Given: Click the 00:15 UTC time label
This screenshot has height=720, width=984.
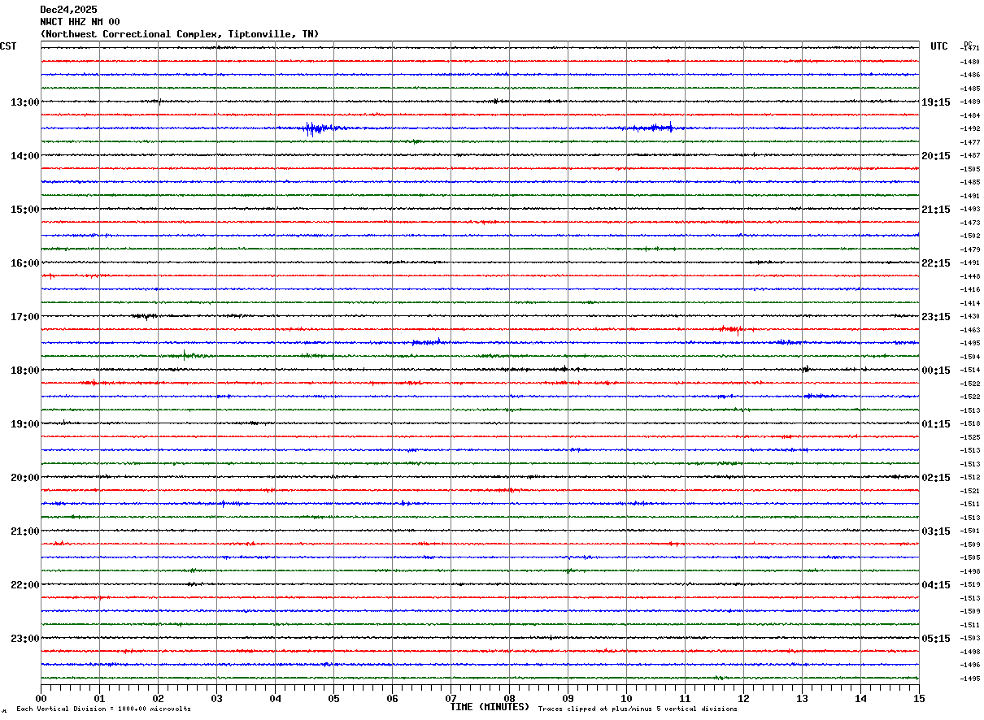Looking at the screenshot, I should coord(935,371).
